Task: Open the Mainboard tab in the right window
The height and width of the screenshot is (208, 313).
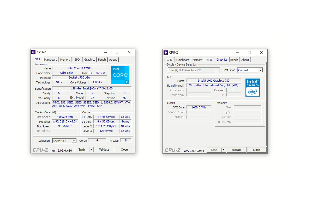Action: pos(183,60)
